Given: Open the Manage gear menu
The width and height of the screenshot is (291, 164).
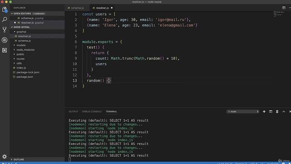Looking at the screenshot, I should pos(5,157).
